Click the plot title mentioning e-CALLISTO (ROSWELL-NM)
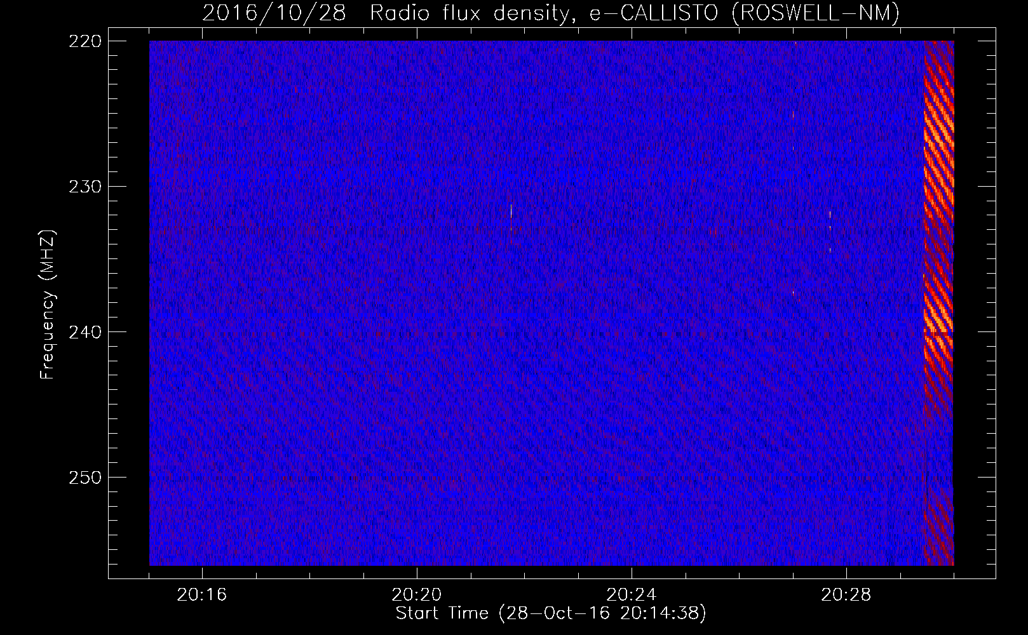1028x635 pixels. pos(551,13)
